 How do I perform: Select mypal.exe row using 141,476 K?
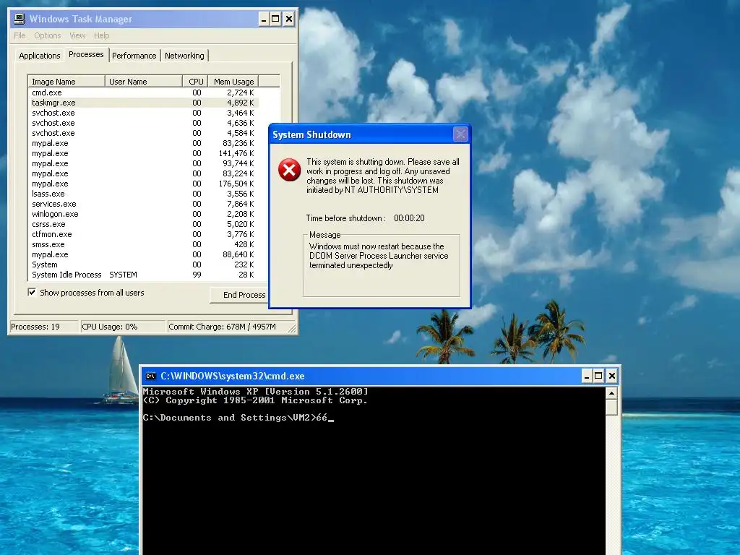[144, 153]
